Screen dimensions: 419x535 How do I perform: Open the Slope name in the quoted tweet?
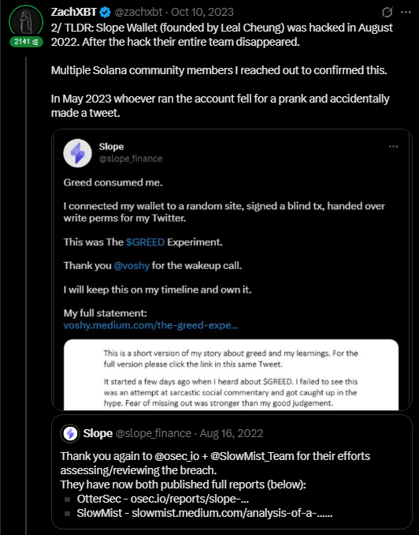[98, 434]
